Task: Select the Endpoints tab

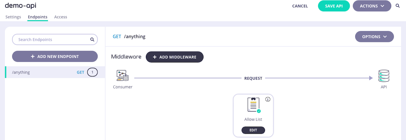Action: pos(37,17)
